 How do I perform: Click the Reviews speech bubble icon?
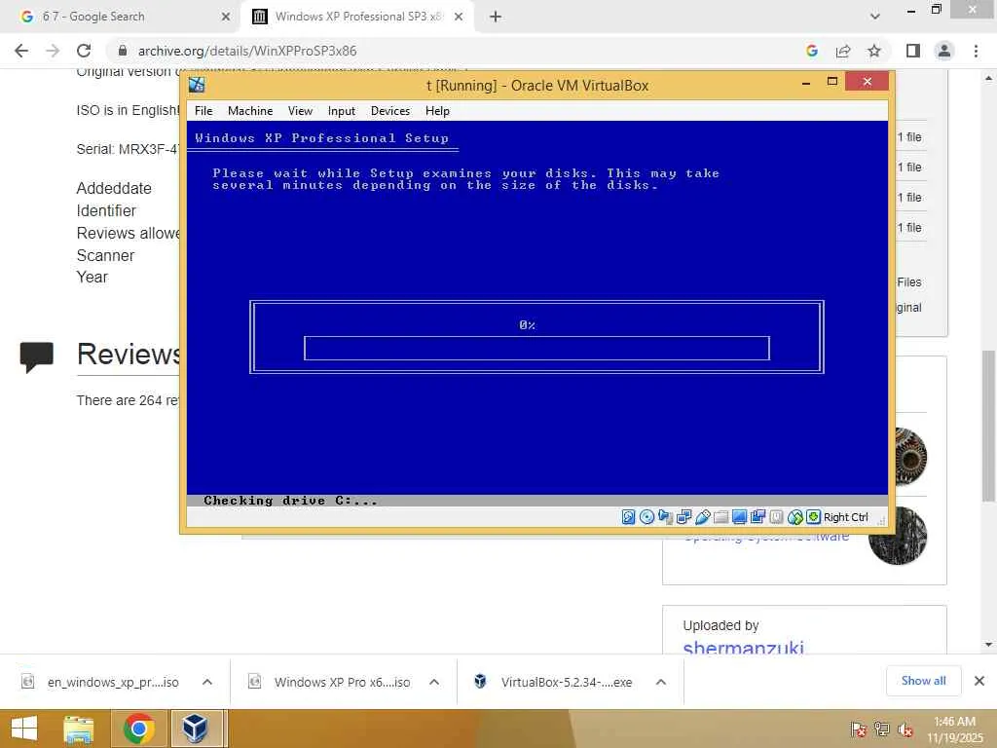click(37, 356)
